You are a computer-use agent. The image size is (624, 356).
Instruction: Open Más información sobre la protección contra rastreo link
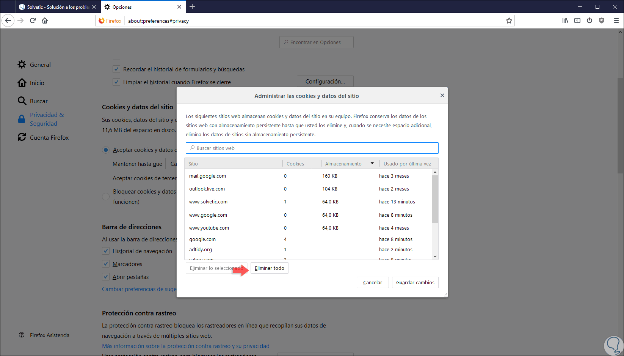186,346
